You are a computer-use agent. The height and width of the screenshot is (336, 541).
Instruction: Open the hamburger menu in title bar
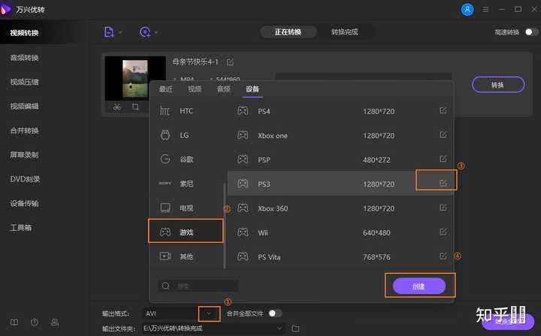(x=485, y=9)
